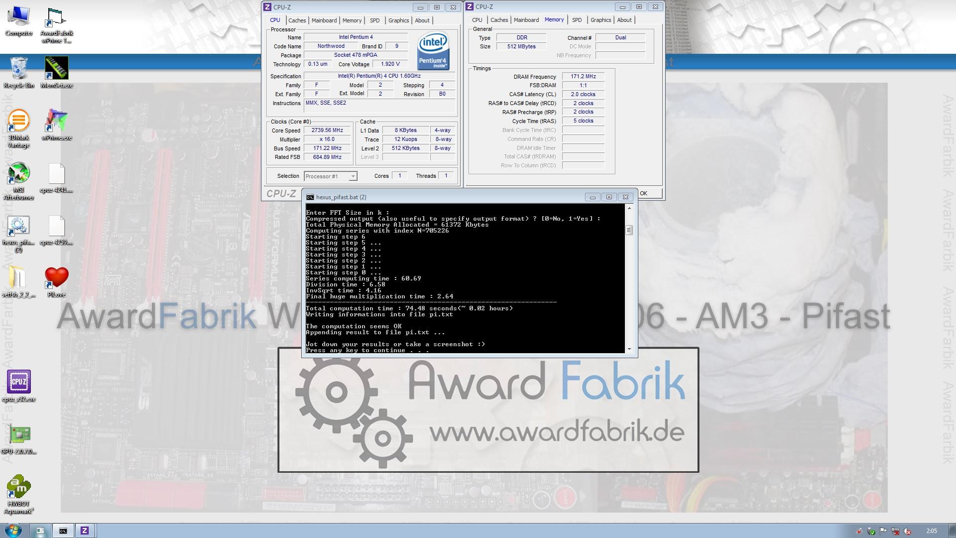Screen dimensions: 956x538
Task: Click the Cycle Time 5 clocks value
Action: point(583,121)
